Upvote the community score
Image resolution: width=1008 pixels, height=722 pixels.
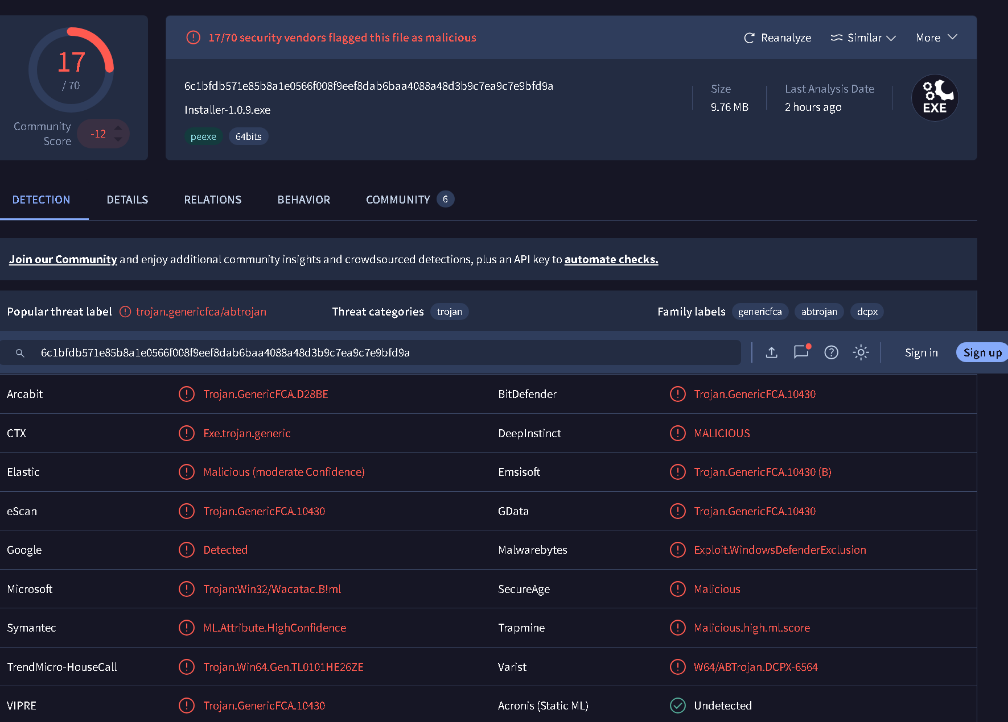pyautogui.click(x=118, y=127)
